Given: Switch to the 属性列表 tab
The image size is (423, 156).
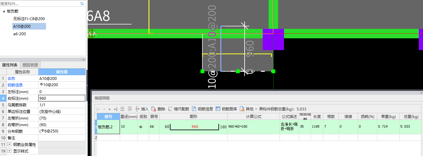Looking at the screenshot, I should 10,65.
